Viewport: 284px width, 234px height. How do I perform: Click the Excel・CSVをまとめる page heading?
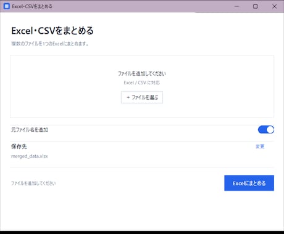(x=52, y=31)
